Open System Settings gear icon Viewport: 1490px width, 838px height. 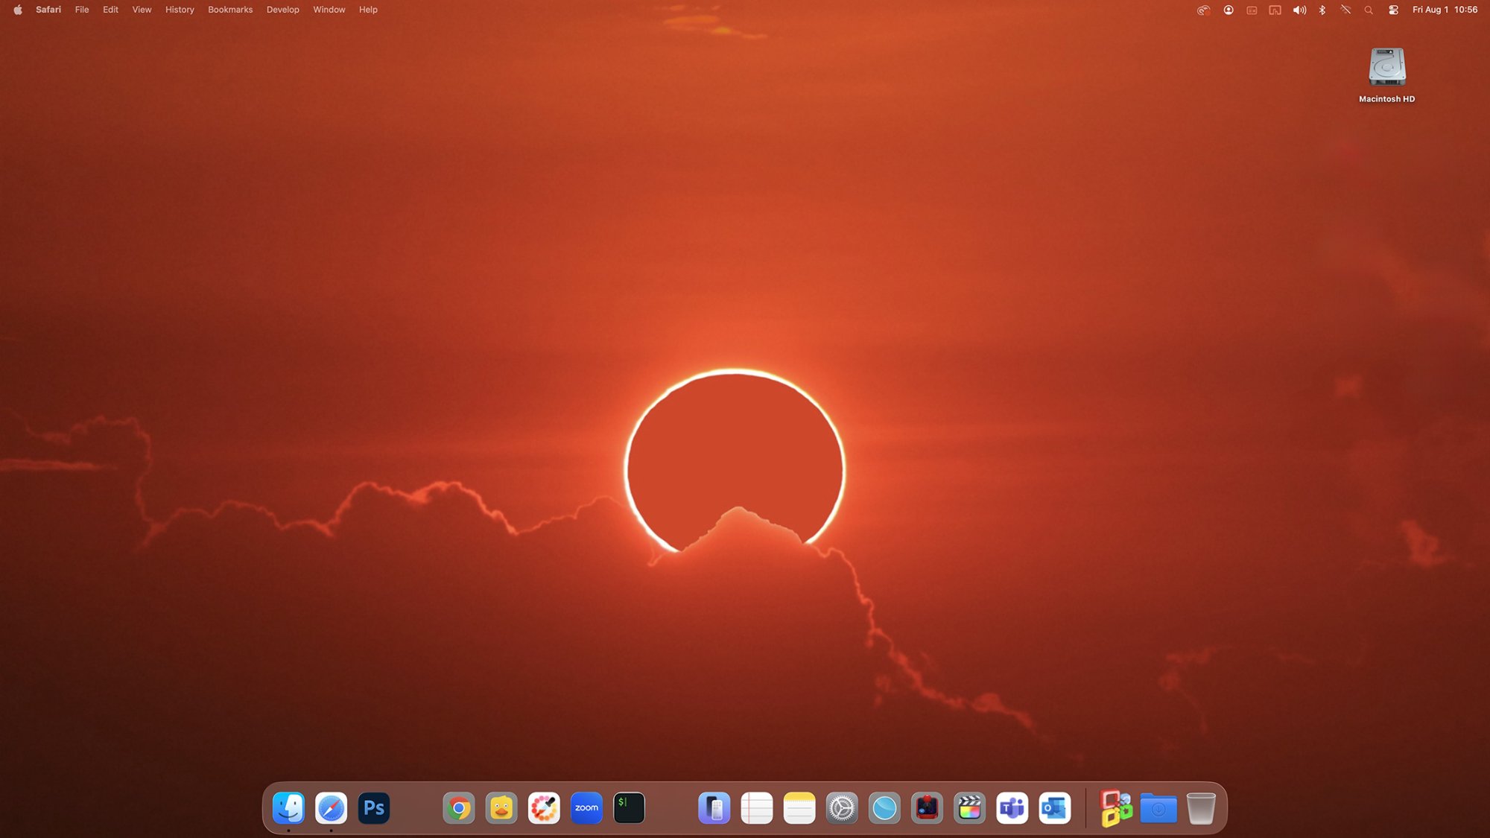(x=842, y=808)
